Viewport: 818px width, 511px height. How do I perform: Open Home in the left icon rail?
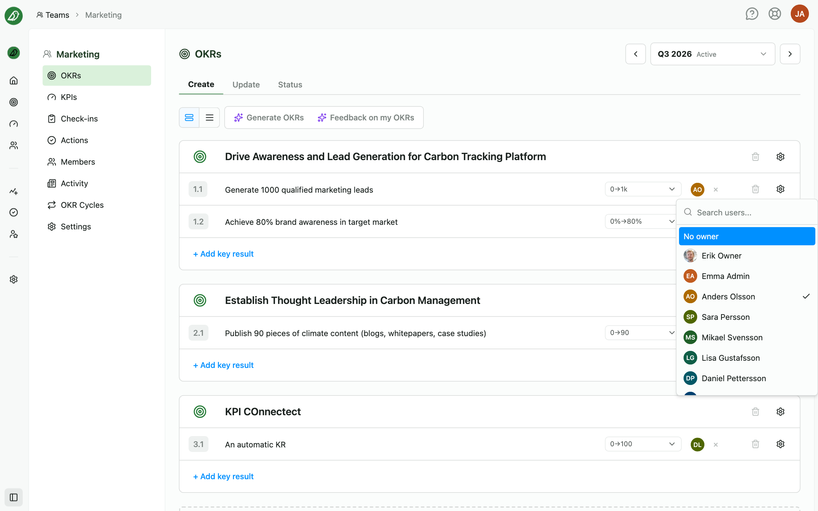pos(14,81)
